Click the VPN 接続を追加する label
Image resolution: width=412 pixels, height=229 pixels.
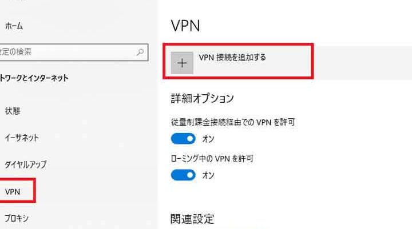(x=232, y=57)
